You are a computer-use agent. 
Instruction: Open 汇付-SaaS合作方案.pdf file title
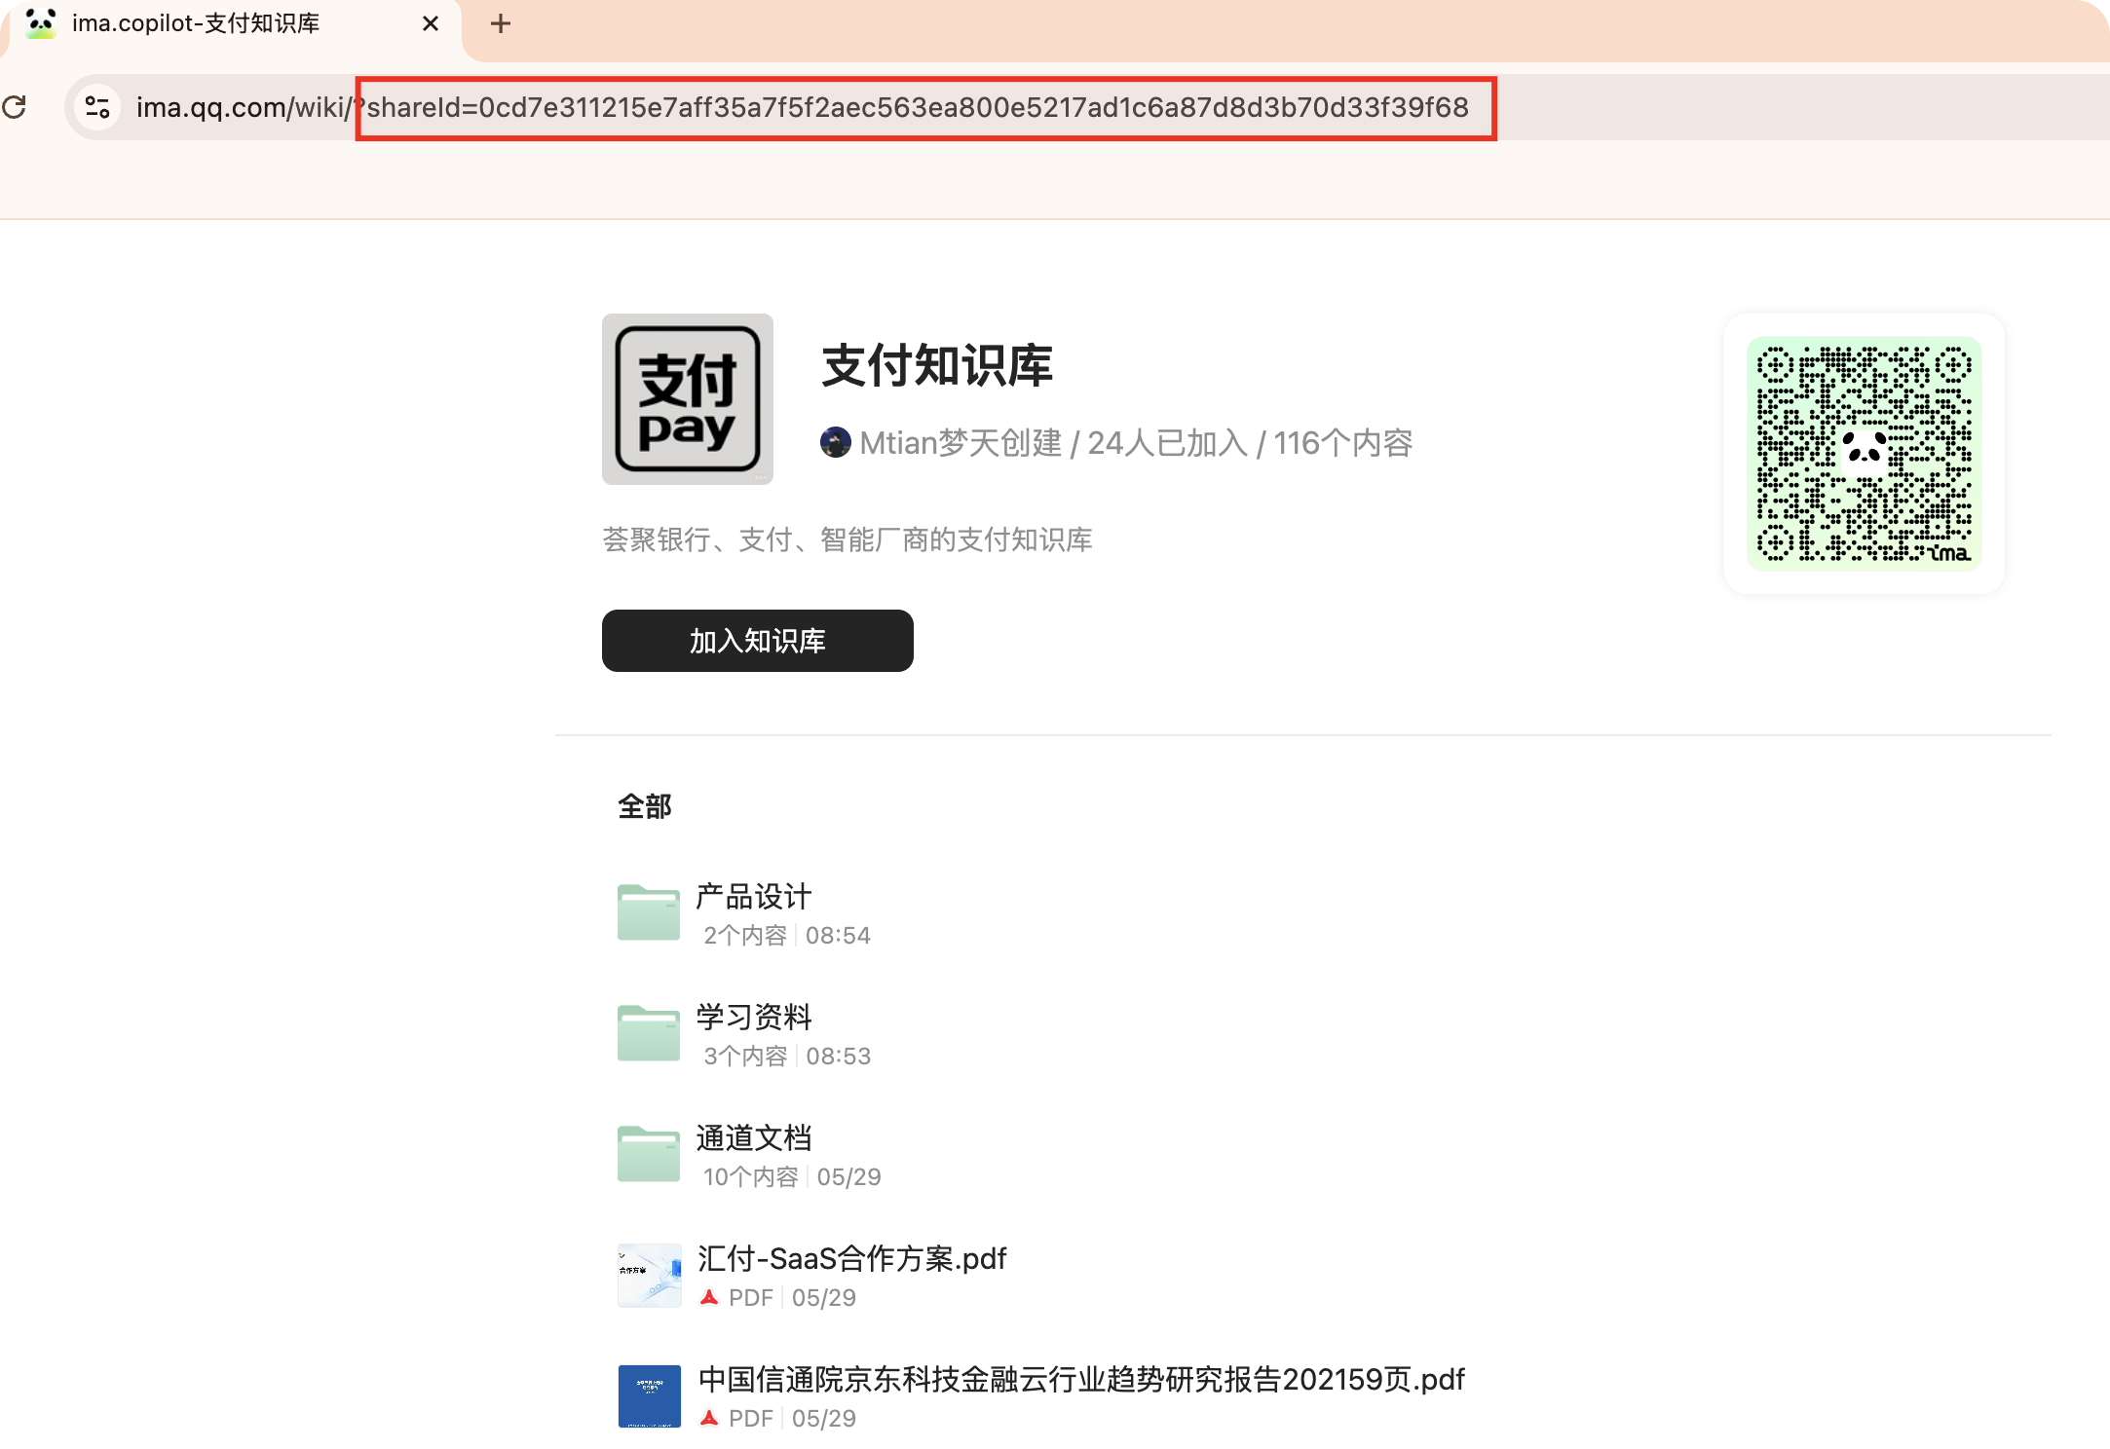tap(852, 1259)
